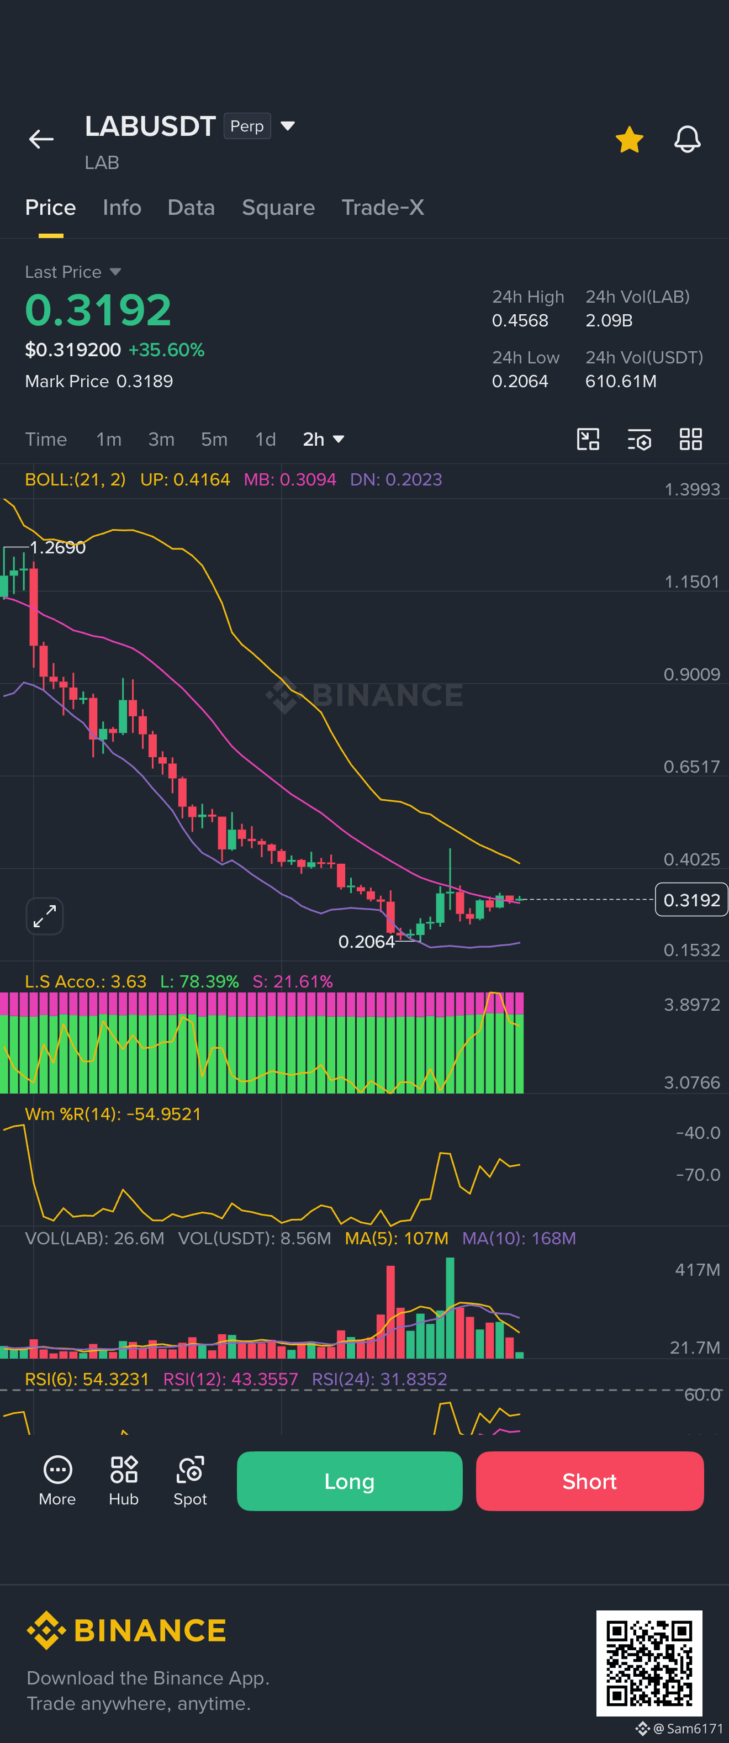This screenshot has width=729, height=1743.
Task: Expand chart to fullscreen with arrows icon
Action: point(45,917)
